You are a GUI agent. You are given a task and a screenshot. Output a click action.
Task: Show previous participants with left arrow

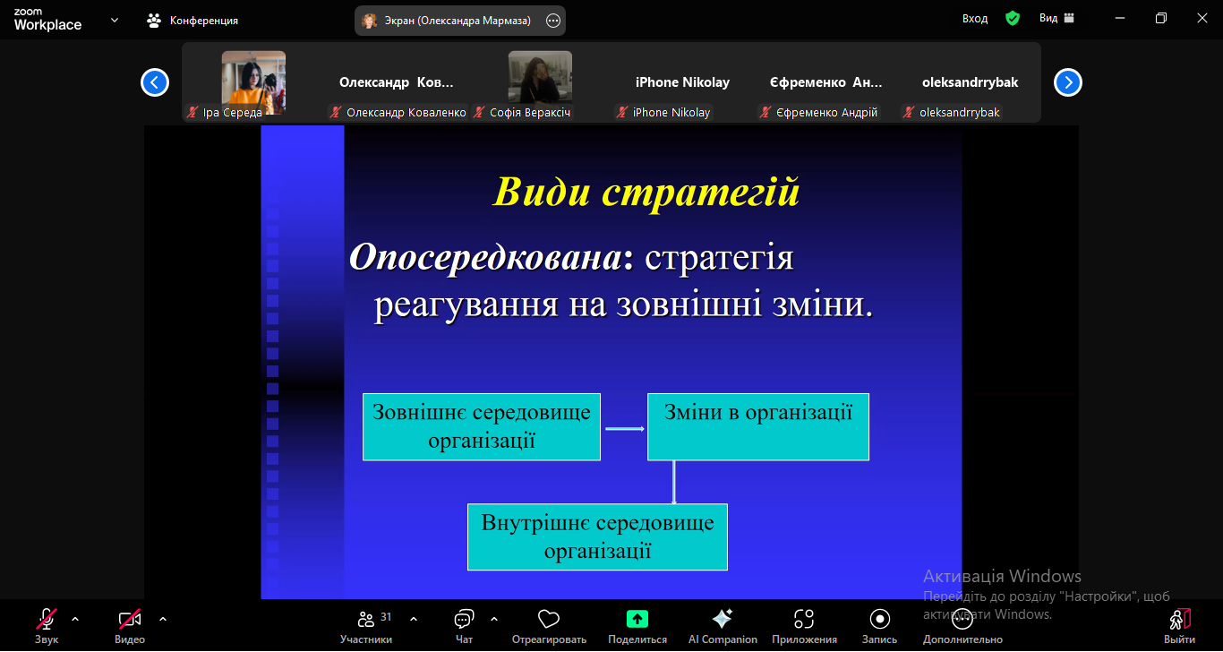tap(155, 82)
